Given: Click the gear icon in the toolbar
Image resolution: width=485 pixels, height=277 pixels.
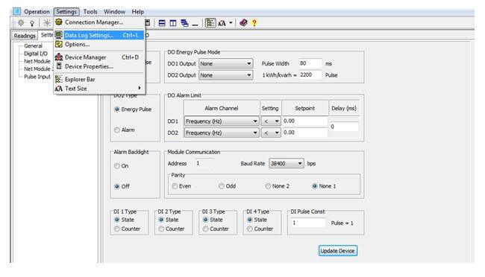Looking at the screenshot, I should tap(21, 23).
